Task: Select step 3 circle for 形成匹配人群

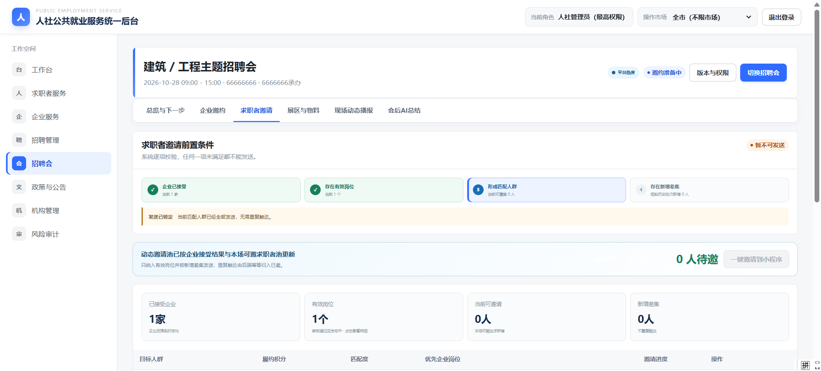Action: (478, 190)
